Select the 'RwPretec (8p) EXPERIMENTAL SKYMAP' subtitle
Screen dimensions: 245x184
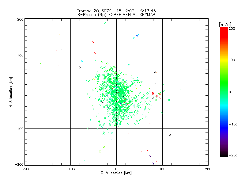click(x=116, y=14)
